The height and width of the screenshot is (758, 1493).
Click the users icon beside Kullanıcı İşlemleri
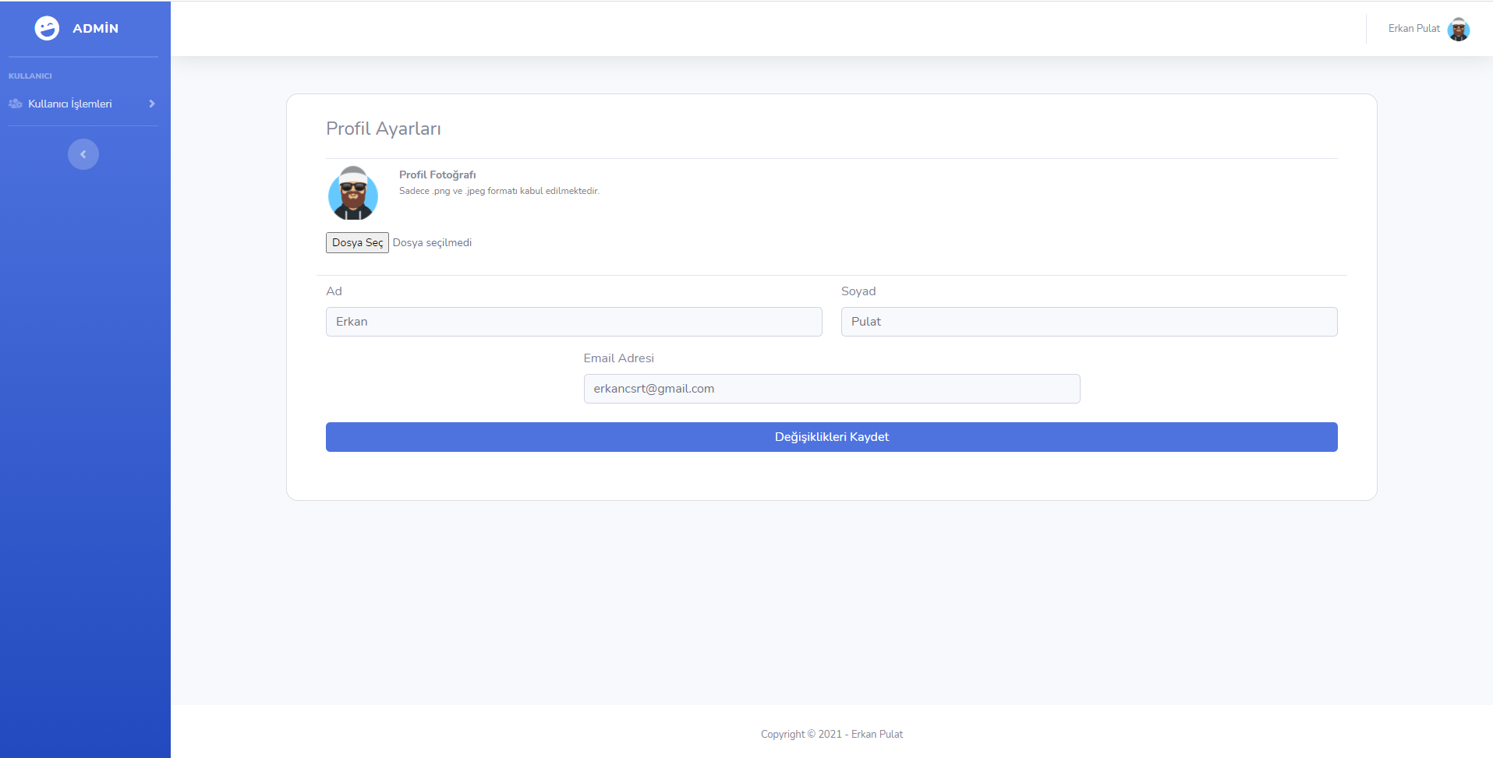16,104
